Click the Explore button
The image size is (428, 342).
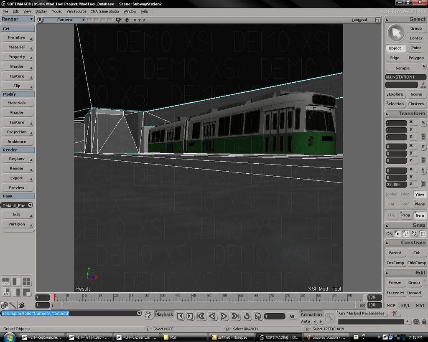click(x=395, y=94)
